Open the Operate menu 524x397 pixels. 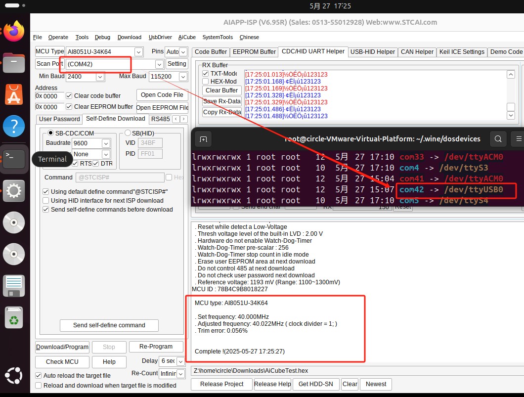[x=58, y=37]
